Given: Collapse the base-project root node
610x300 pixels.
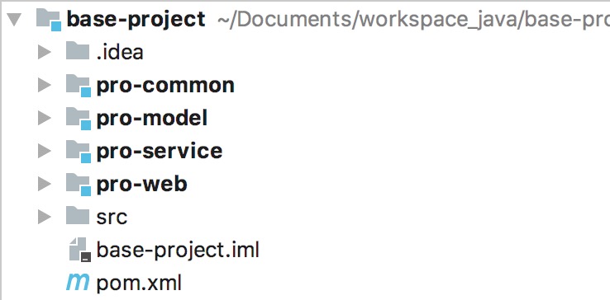Looking at the screenshot, I should click(x=14, y=20).
